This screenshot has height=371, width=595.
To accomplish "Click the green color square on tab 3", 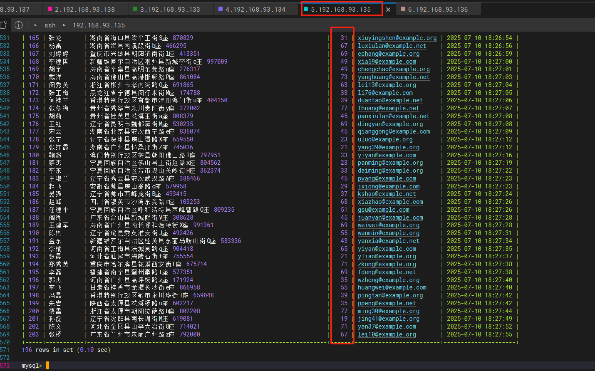I will tap(135, 9).
